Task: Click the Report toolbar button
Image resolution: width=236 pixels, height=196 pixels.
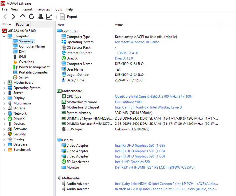Action: click(69, 17)
